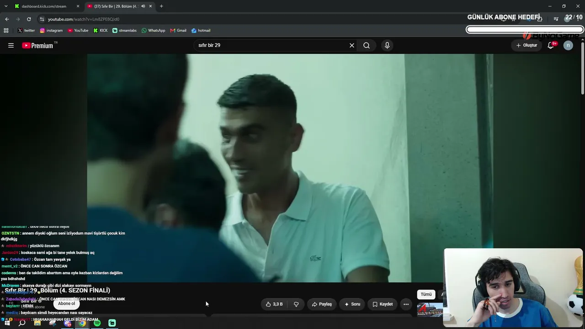Open the media controls icon in Chrome toolbar

coord(556,19)
